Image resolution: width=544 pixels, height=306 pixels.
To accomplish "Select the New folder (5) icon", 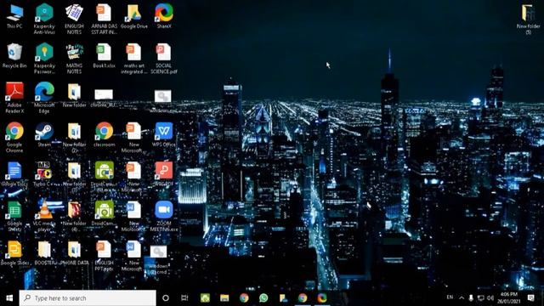I will [529, 19].
